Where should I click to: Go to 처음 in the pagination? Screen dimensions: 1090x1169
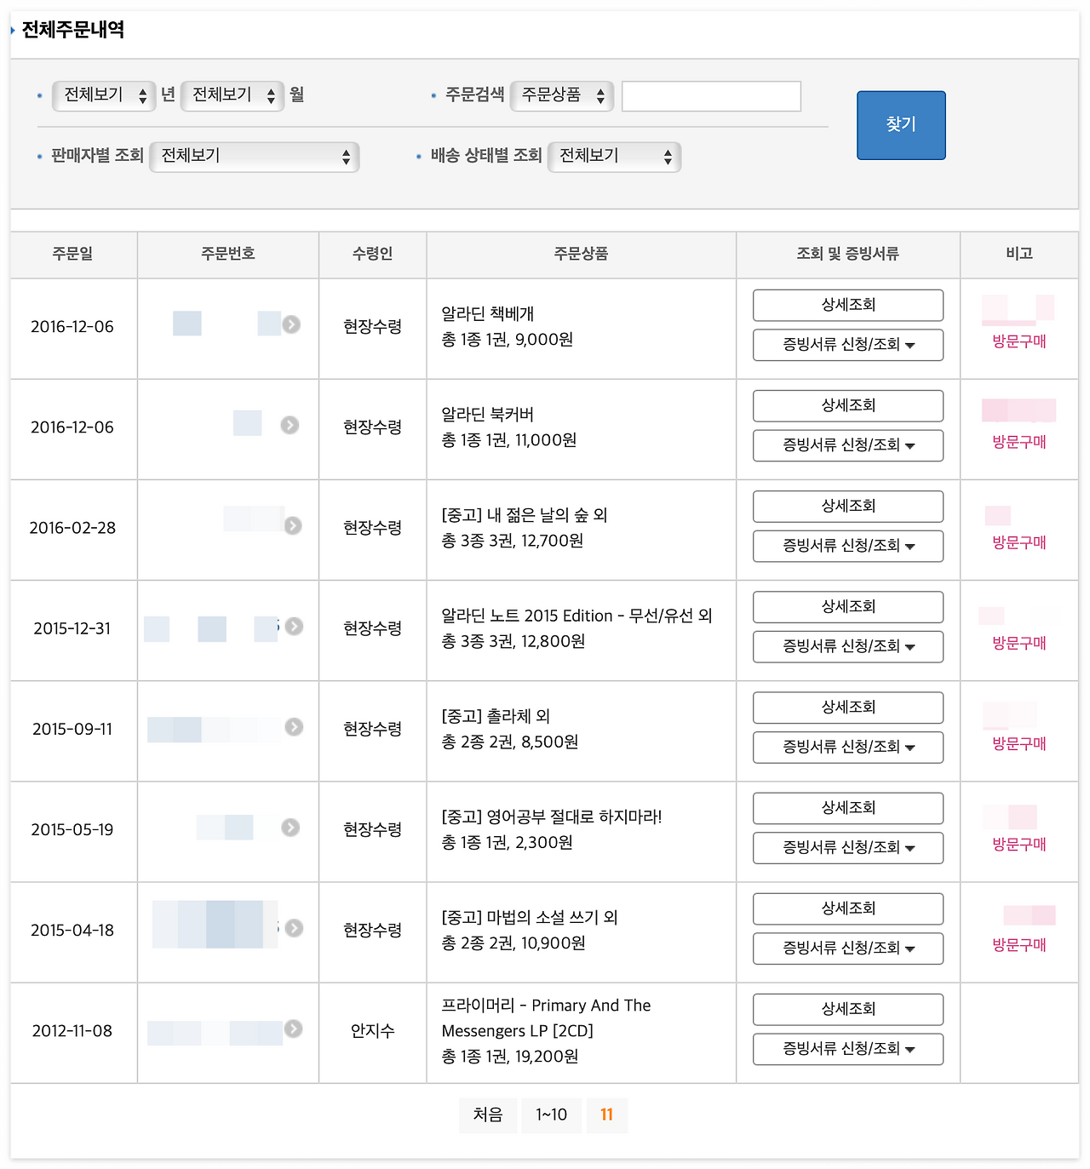click(488, 1115)
